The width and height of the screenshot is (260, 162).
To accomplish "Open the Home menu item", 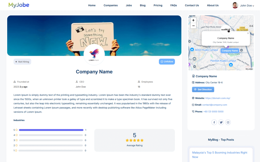I will 92,5.
